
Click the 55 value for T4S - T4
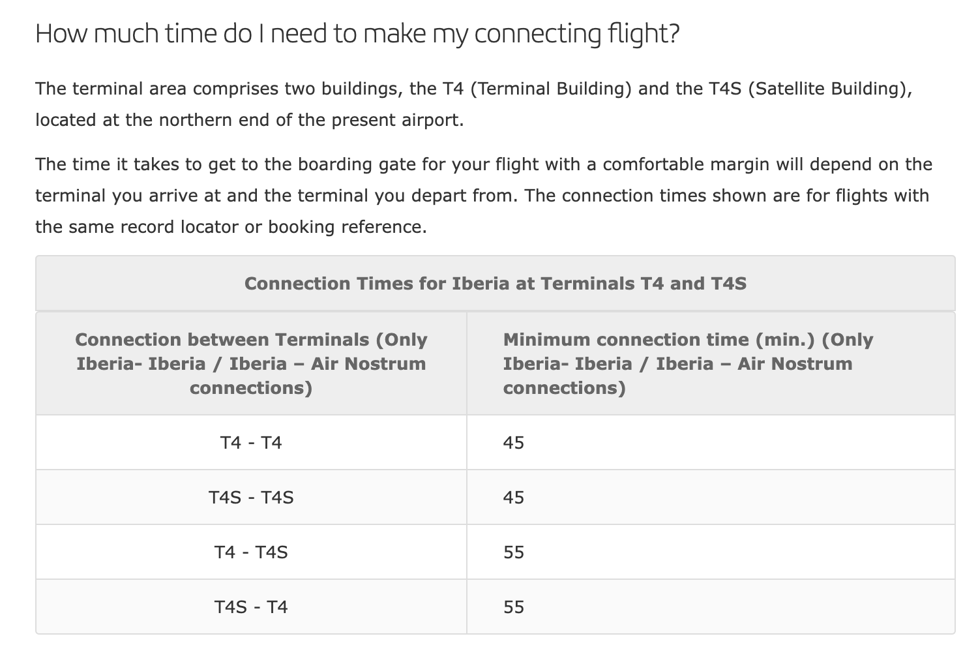[x=514, y=607]
